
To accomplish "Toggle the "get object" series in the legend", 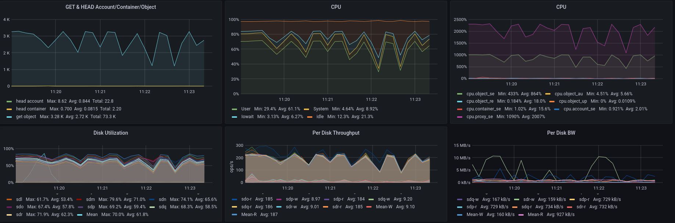I will (26, 117).
